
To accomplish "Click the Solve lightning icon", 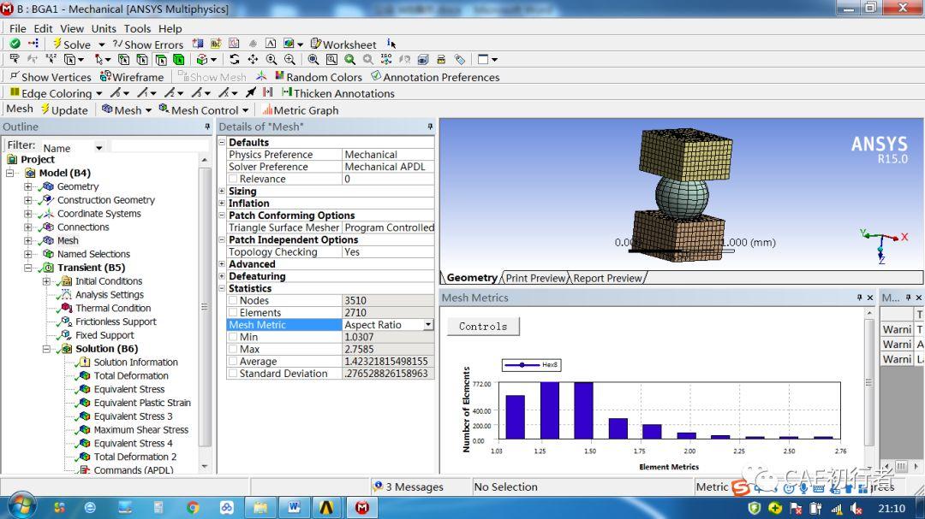I will pos(57,44).
